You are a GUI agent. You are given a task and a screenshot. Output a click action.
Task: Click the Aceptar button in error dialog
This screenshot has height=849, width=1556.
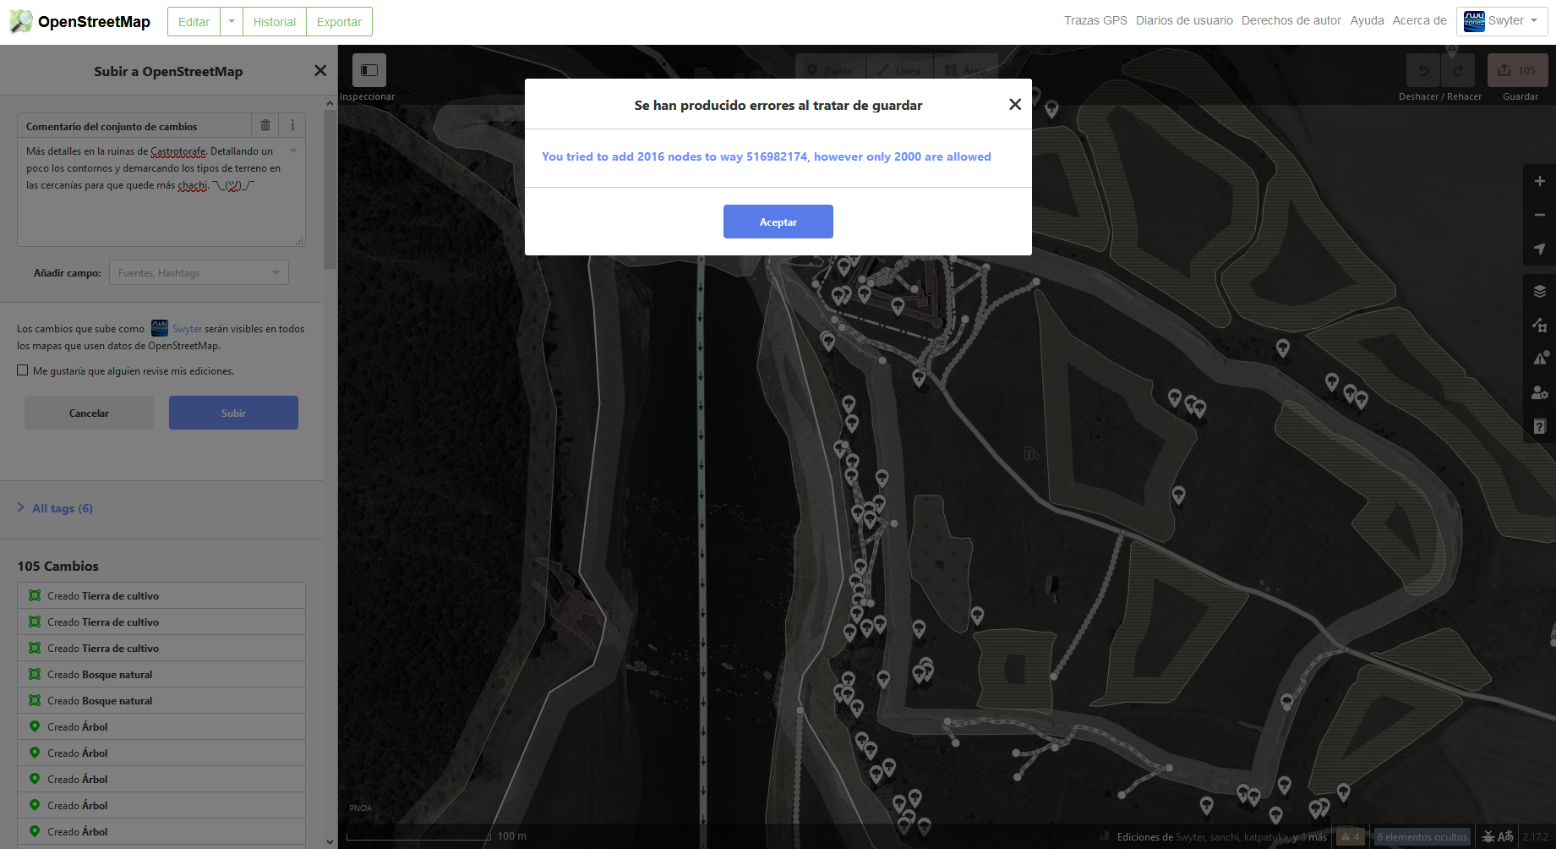coord(778,222)
